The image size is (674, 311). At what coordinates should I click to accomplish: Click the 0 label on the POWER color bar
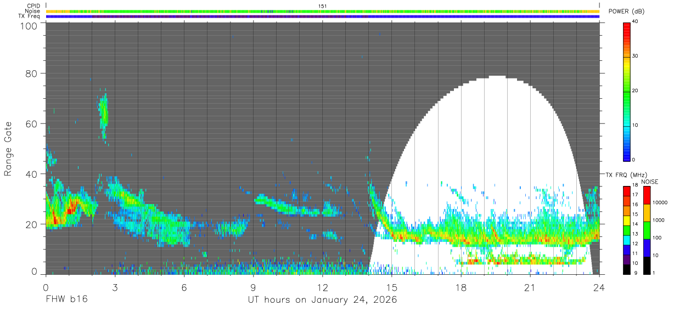(x=633, y=160)
